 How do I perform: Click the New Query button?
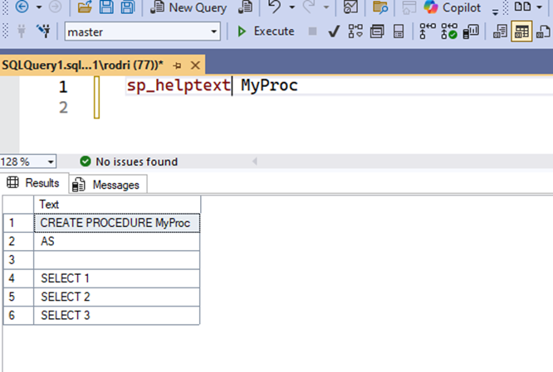pyautogui.click(x=188, y=7)
